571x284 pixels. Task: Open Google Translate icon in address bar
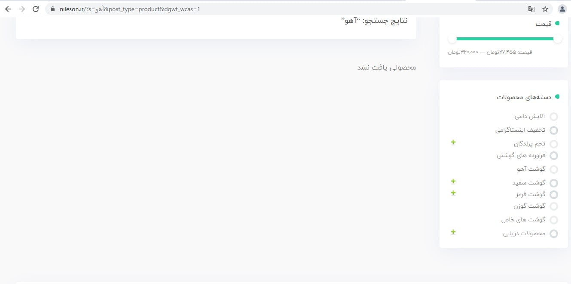pos(531,9)
